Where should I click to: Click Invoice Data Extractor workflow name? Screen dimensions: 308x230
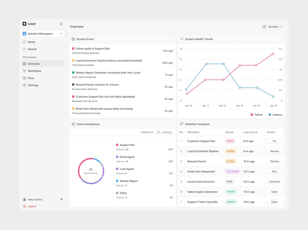click(201, 182)
